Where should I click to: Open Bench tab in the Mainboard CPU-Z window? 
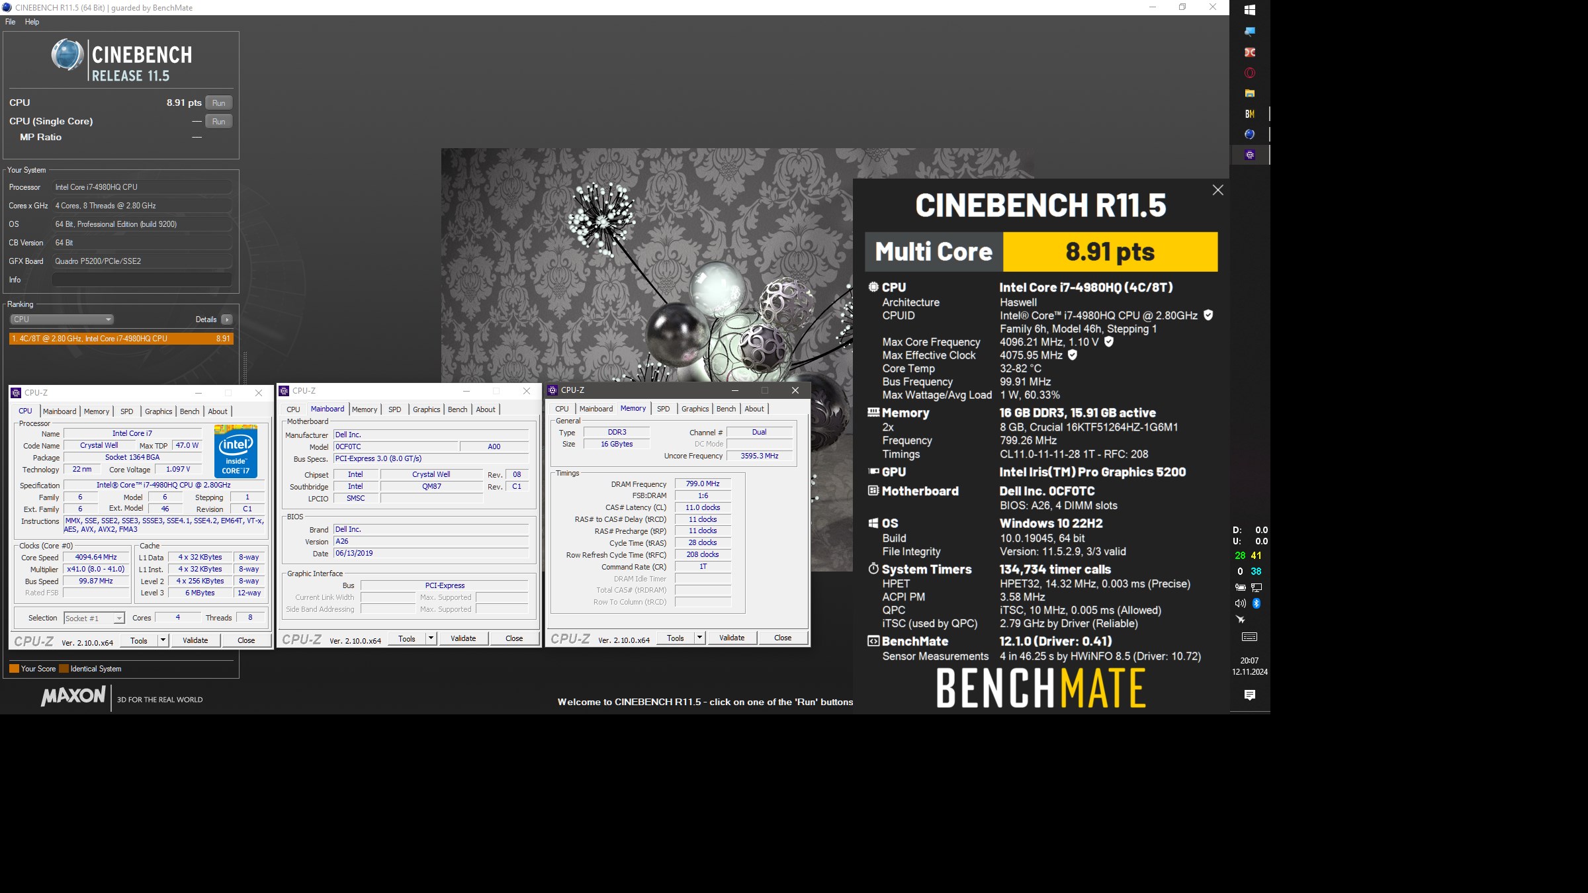tap(457, 409)
